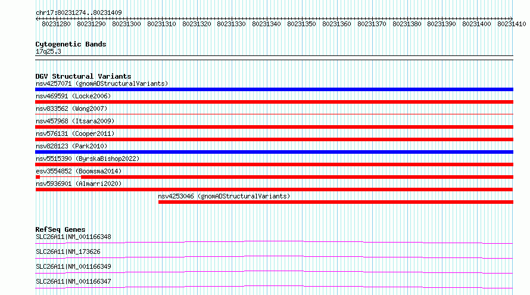Image resolution: width=530 pixels, height=295 pixels.
Task: Open the DGV Structural Variants track title
Action: (x=83, y=76)
